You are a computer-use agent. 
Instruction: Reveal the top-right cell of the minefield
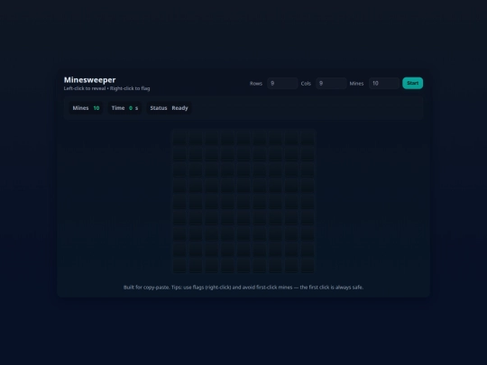(x=308, y=137)
